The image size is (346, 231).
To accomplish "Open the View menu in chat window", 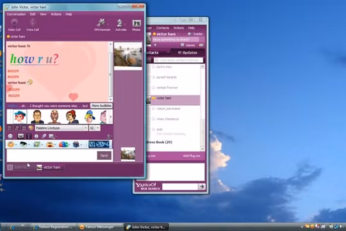I will [x=43, y=14].
